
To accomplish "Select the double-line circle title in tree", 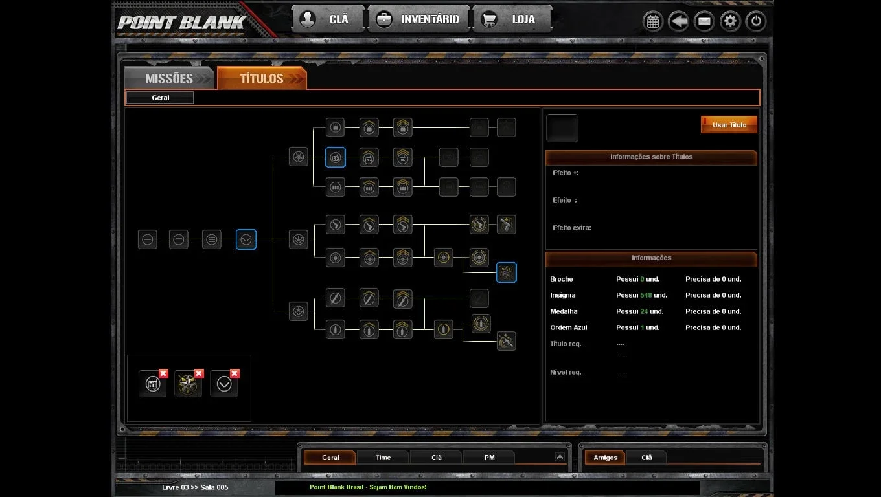I will point(179,239).
